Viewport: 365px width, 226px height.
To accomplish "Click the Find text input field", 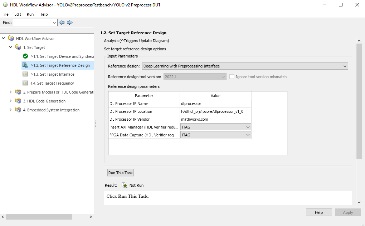I will pos(32,22).
